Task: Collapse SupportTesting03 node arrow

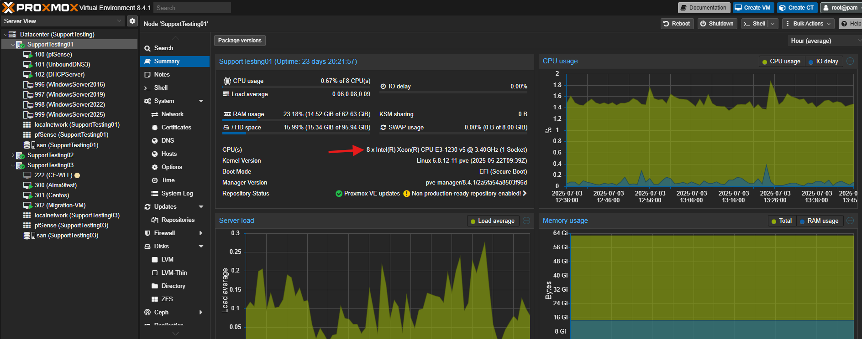Action: click(x=13, y=165)
